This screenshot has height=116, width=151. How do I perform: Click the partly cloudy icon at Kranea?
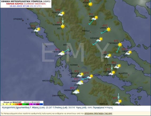95,18
